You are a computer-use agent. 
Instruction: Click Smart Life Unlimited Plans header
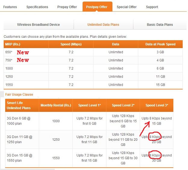(x=22, y=105)
